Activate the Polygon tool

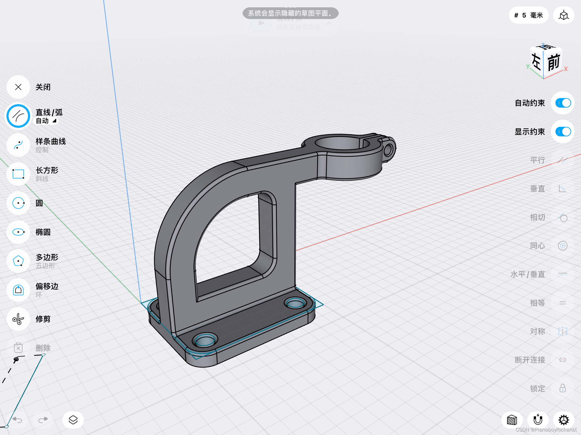click(x=18, y=261)
